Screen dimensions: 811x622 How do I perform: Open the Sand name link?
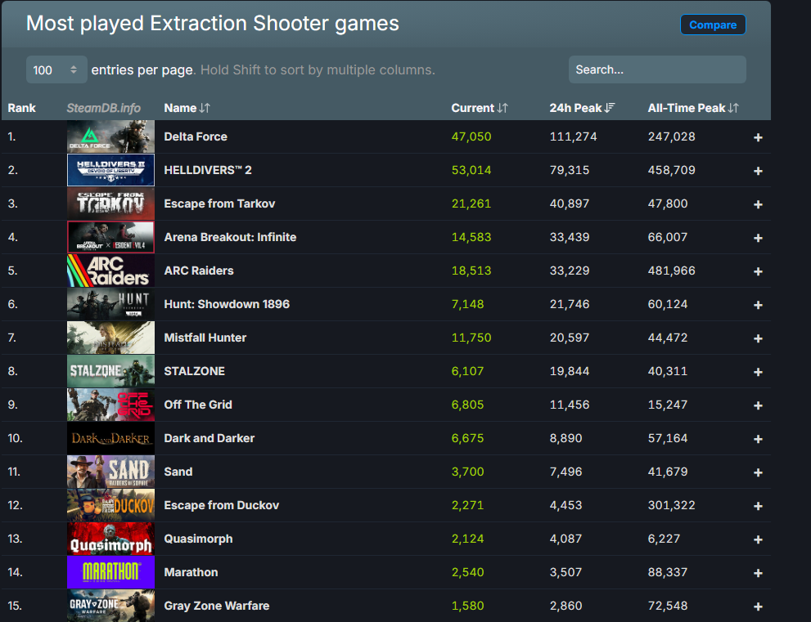click(x=178, y=472)
